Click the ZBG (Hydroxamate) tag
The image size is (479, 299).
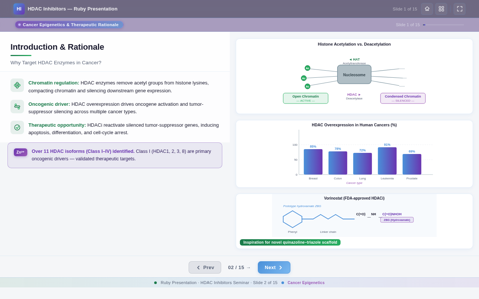coord(397,220)
